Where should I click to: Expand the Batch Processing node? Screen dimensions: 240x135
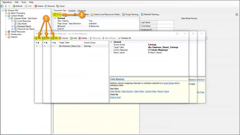pyautogui.click(x=6, y=13)
